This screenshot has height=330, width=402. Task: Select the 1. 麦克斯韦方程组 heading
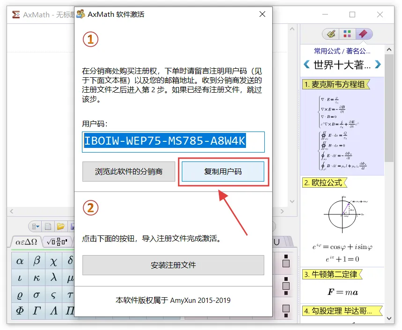(336, 84)
